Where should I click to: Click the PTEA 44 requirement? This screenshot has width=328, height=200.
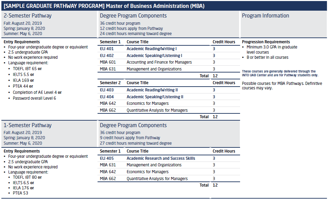pos(23,86)
